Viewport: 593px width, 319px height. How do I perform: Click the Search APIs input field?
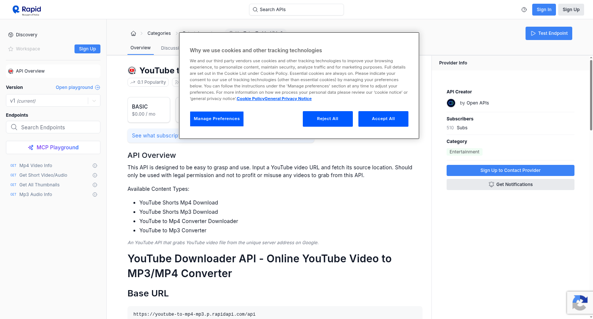(296, 10)
